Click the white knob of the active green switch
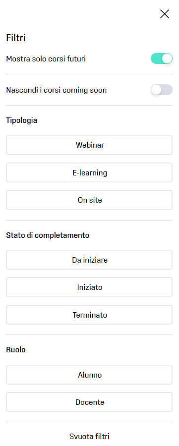This screenshot has width=179, height=446. [167, 58]
